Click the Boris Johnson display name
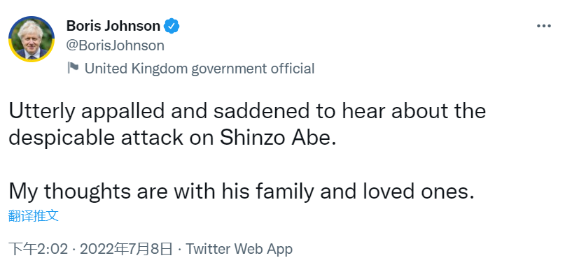Screen dimensions: 565x272 (113, 26)
